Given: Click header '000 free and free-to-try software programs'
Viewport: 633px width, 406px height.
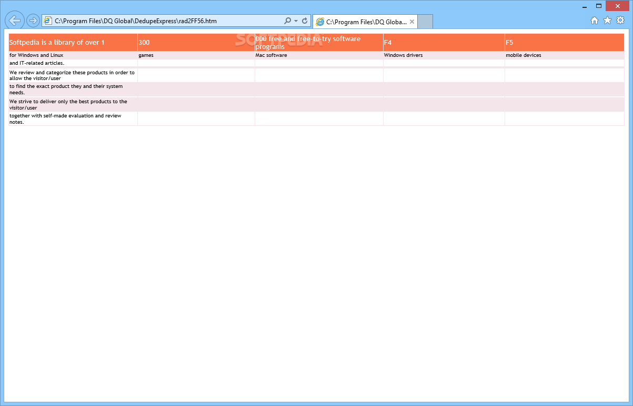Looking at the screenshot, I should tap(319, 43).
